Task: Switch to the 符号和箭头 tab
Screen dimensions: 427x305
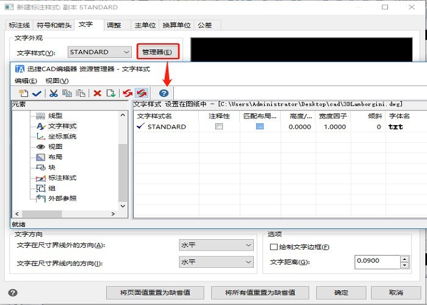Action: click(x=54, y=26)
